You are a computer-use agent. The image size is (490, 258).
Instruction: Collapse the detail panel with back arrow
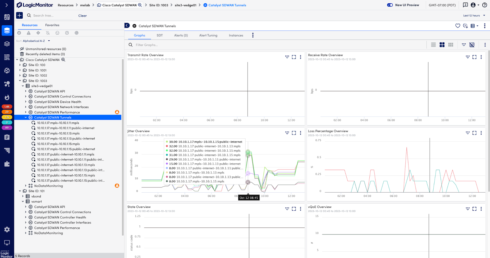[127, 26]
